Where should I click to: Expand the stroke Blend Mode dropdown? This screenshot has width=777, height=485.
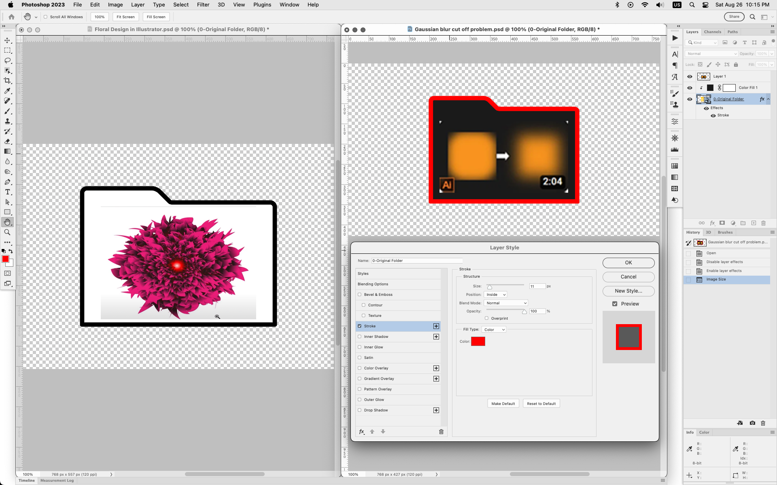(x=506, y=303)
